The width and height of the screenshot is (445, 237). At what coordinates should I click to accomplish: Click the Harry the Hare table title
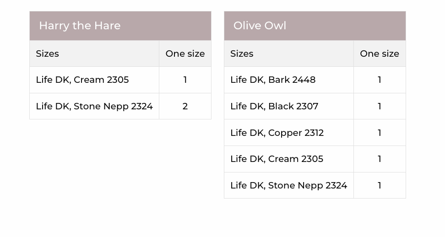tap(80, 26)
